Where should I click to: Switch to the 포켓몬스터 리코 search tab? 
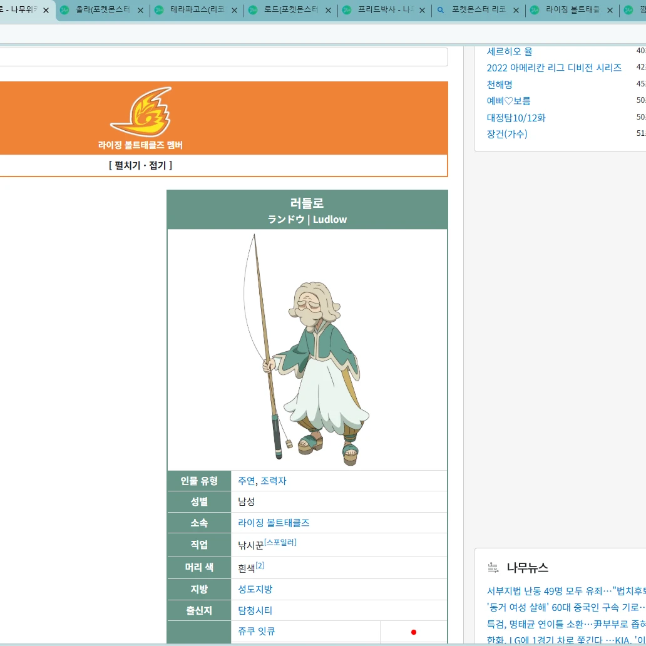click(x=479, y=10)
